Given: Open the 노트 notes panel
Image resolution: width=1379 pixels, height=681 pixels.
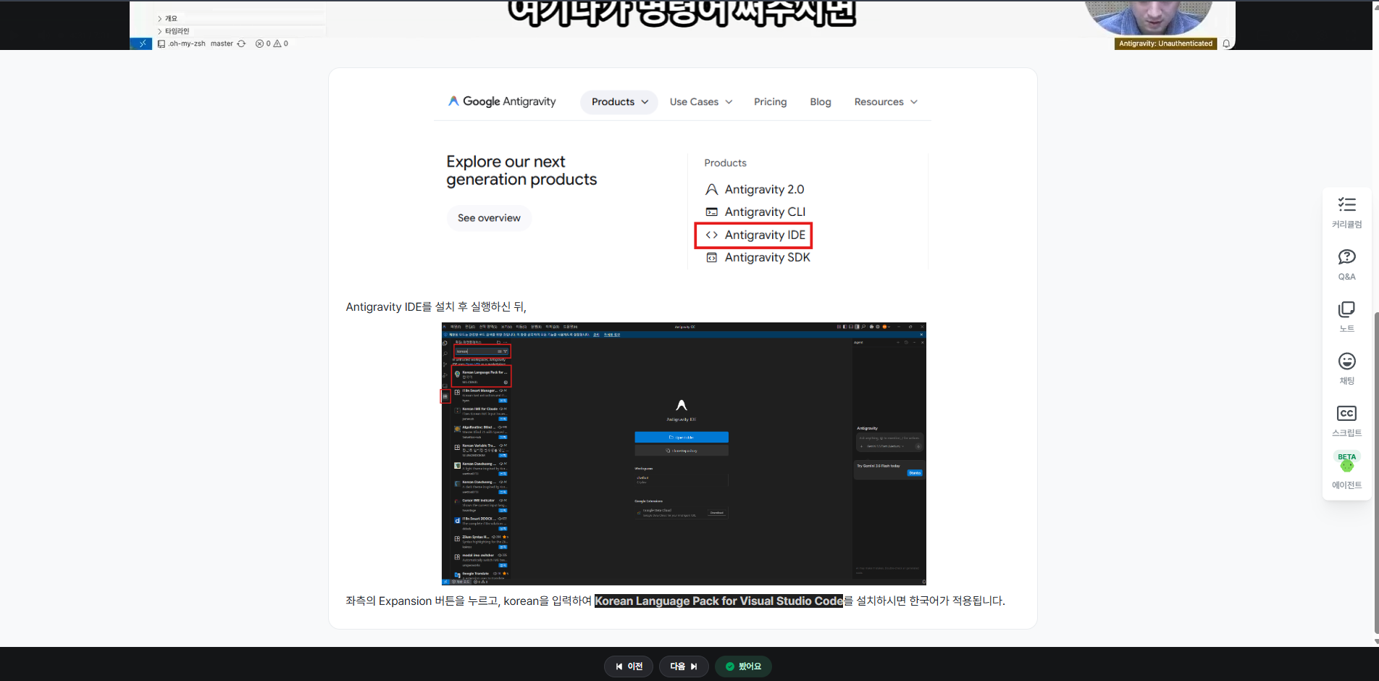Looking at the screenshot, I should pos(1346,317).
